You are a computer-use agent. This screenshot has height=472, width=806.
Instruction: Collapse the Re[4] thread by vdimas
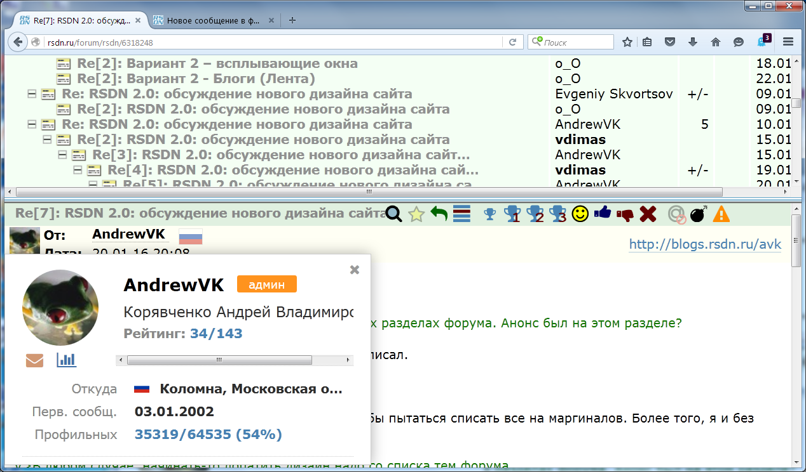click(78, 170)
